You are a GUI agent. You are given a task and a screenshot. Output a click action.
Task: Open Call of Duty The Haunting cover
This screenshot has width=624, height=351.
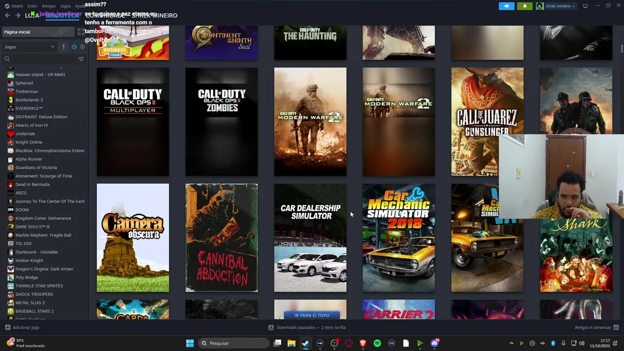click(x=310, y=43)
